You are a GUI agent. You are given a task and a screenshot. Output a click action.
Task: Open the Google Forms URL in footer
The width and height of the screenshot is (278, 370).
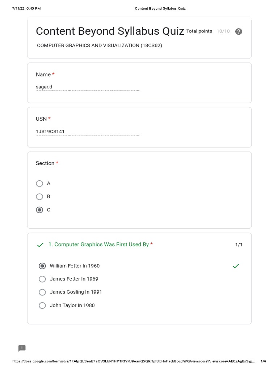pyautogui.click(x=134, y=361)
